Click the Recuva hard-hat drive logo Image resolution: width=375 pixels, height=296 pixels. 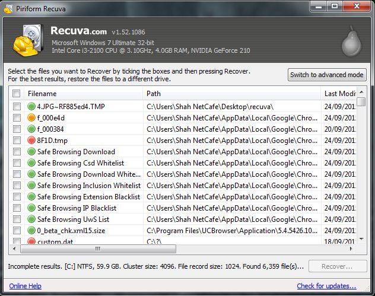(28, 40)
